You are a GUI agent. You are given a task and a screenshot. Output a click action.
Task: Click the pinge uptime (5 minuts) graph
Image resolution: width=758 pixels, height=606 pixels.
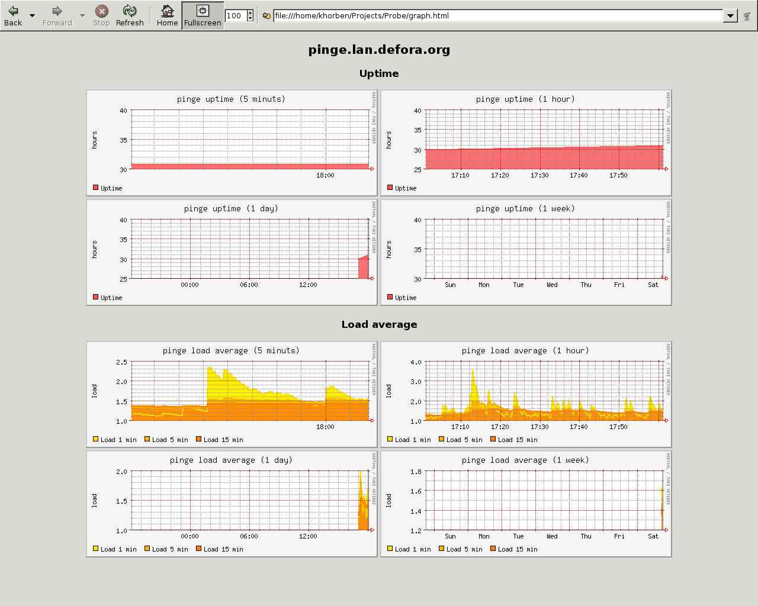[x=232, y=143]
